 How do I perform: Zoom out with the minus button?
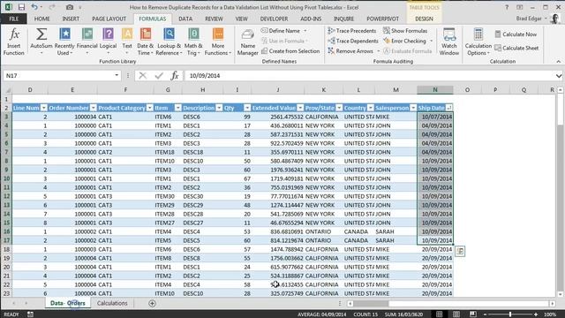pyautogui.click(x=485, y=314)
